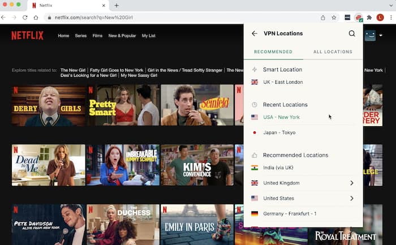Click the address bar URL

[94, 18]
